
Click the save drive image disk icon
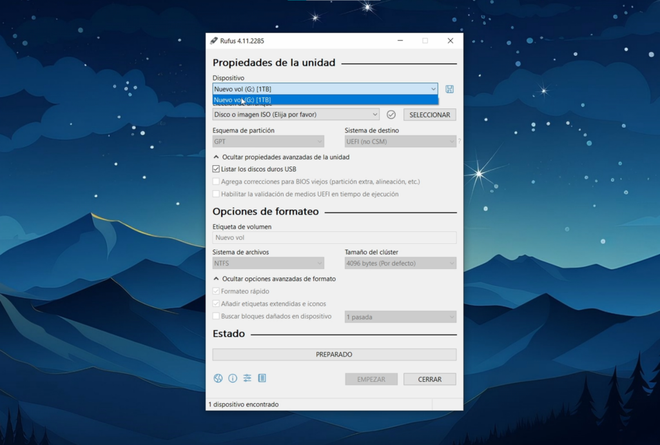449,89
